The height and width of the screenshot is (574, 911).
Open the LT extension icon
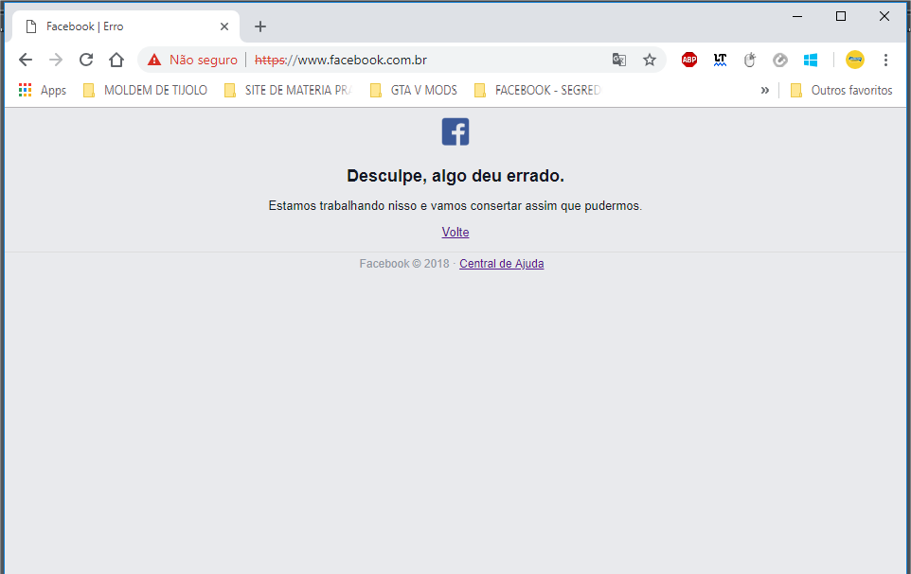(x=720, y=60)
